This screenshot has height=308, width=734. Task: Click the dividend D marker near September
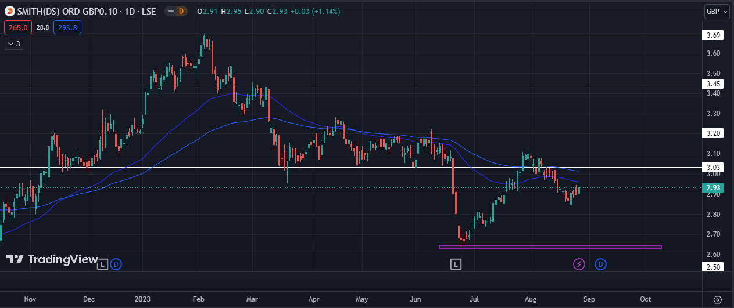[601, 264]
